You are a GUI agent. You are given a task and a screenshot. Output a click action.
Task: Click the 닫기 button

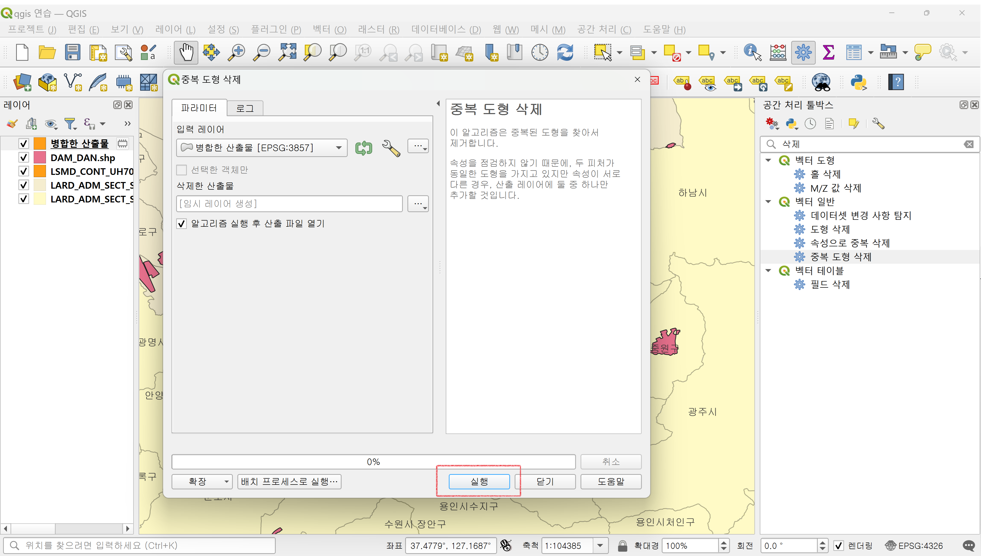point(545,481)
